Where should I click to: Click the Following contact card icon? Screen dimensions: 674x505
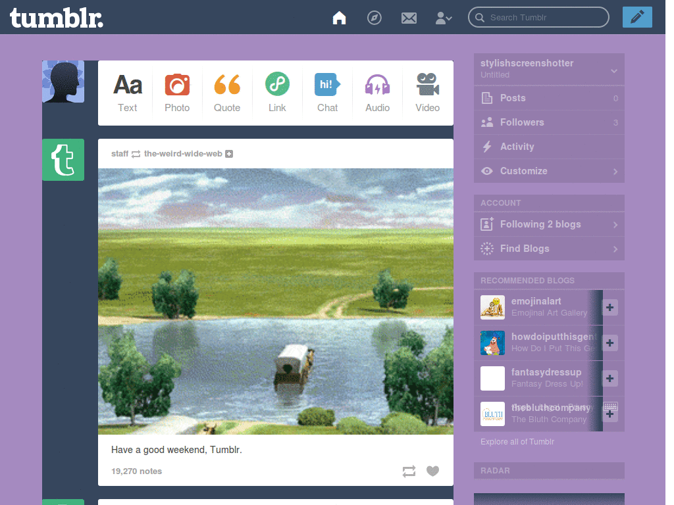coord(487,224)
